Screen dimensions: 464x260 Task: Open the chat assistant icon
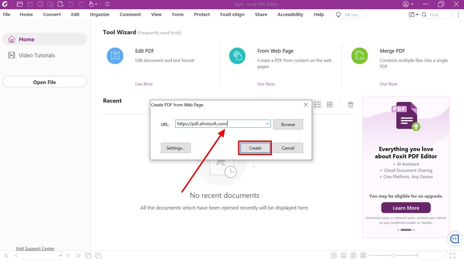(x=454, y=239)
